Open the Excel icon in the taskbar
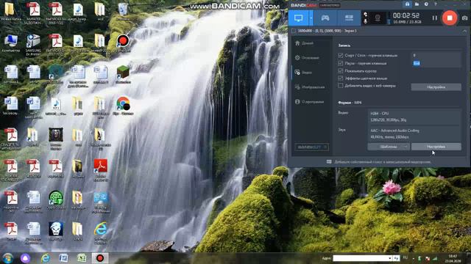This screenshot has height=264, width=471. 82,258
